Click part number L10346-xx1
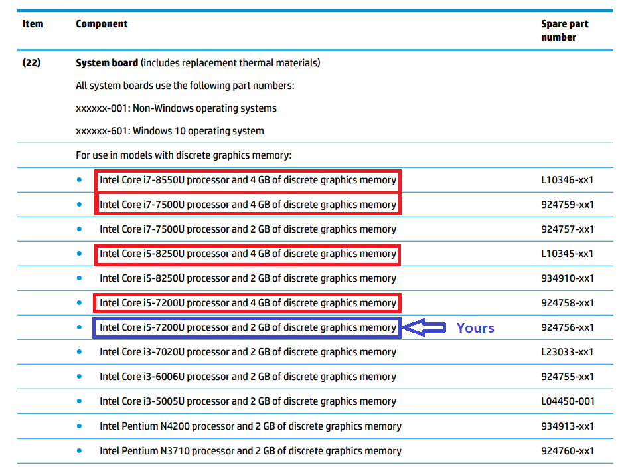618x467 pixels. pyautogui.click(x=567, y=180)
